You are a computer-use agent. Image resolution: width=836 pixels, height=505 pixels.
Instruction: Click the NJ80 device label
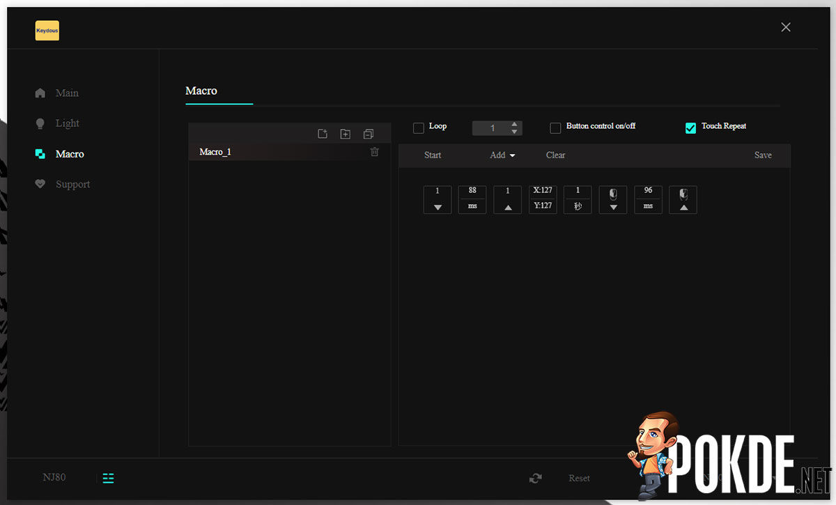(x=54, y=478)
